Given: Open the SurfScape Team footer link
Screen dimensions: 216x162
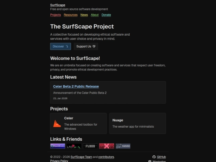Looking at the screenshot, I should tap(81, 157).
